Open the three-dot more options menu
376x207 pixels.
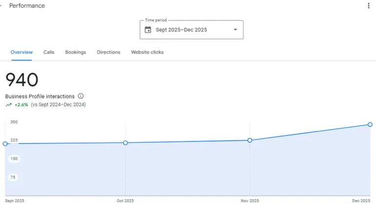(x=369, y=6)
